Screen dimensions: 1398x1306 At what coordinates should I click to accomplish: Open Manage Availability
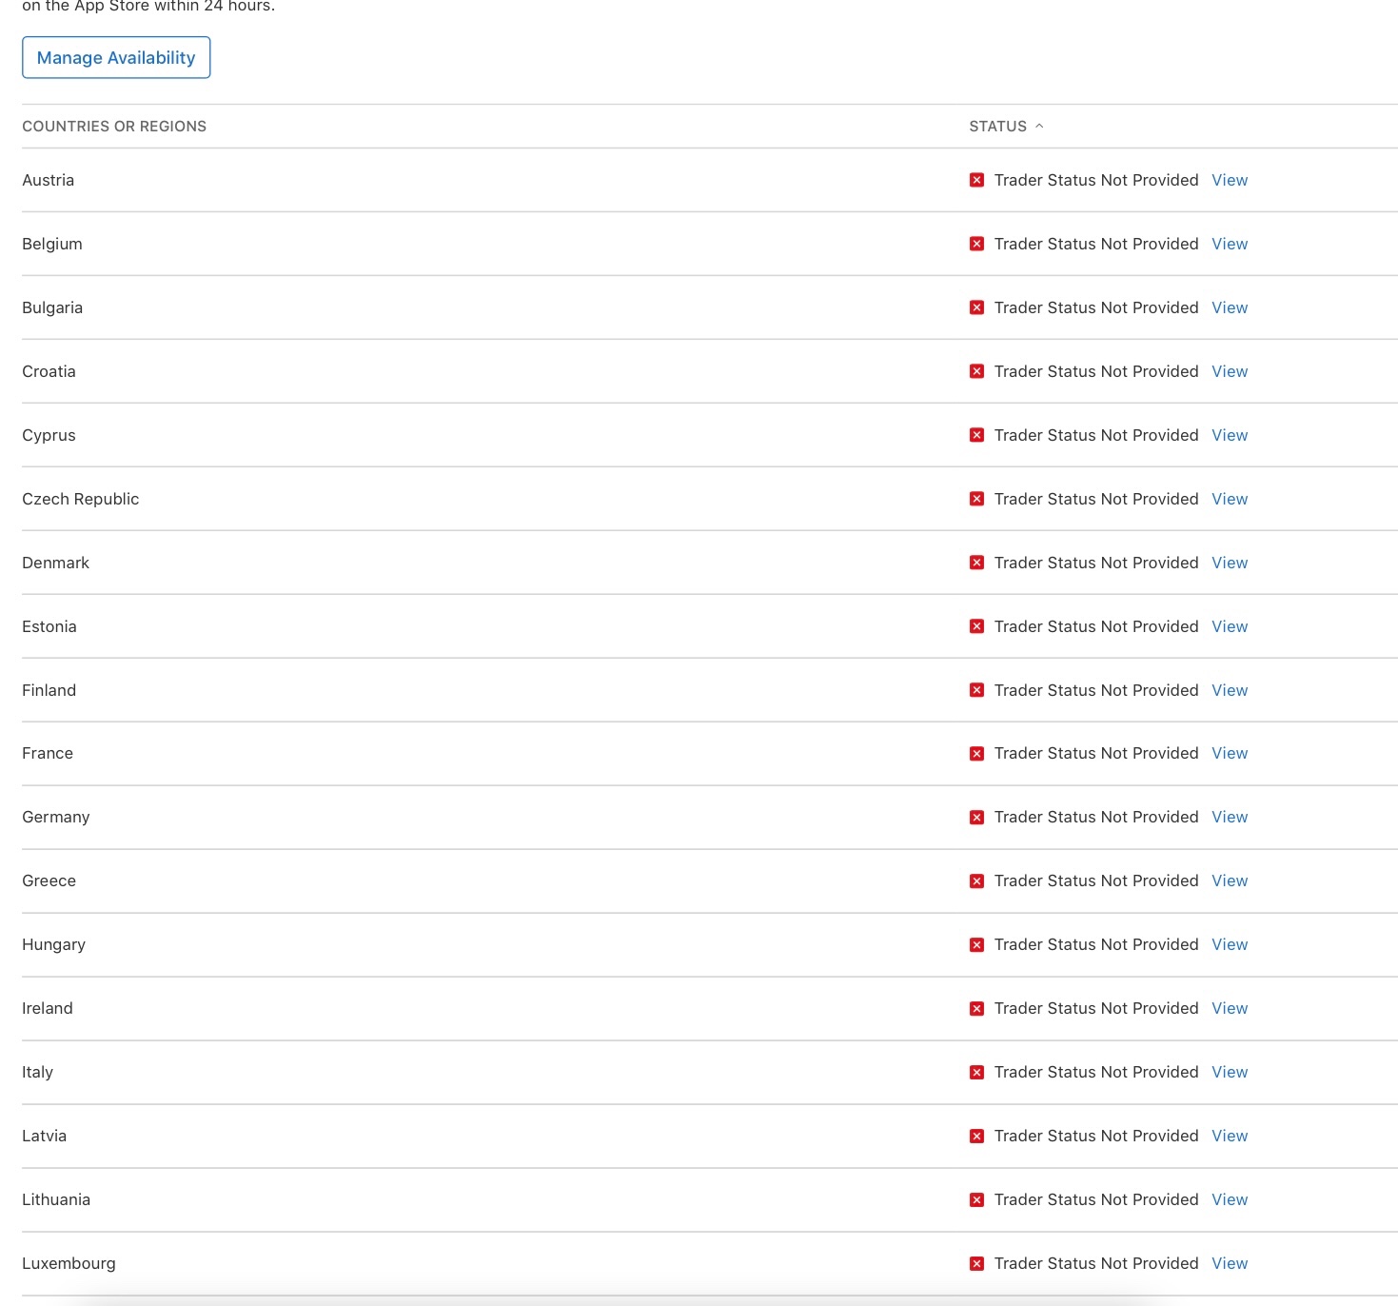pos(116,58)
